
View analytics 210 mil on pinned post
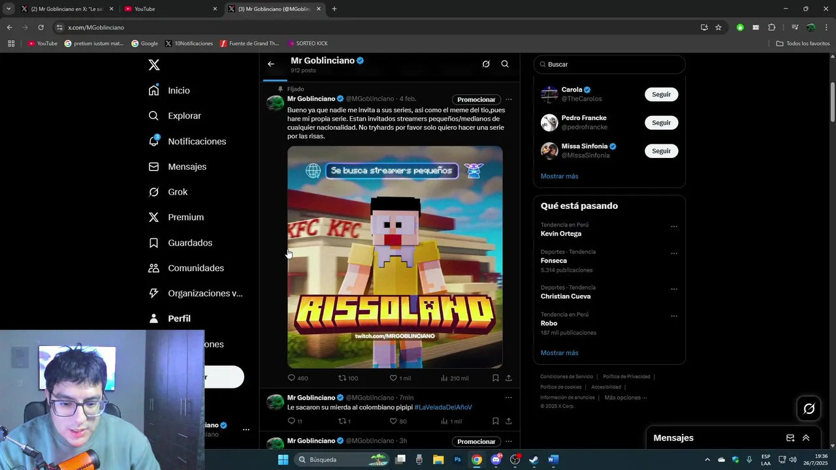pyautogui.click(x=455, y=378)
